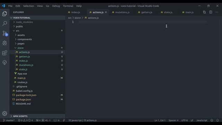This screenshot has width=222, height=125.
Task: Select the JavaScript language mode
Action: coord(202,120)
